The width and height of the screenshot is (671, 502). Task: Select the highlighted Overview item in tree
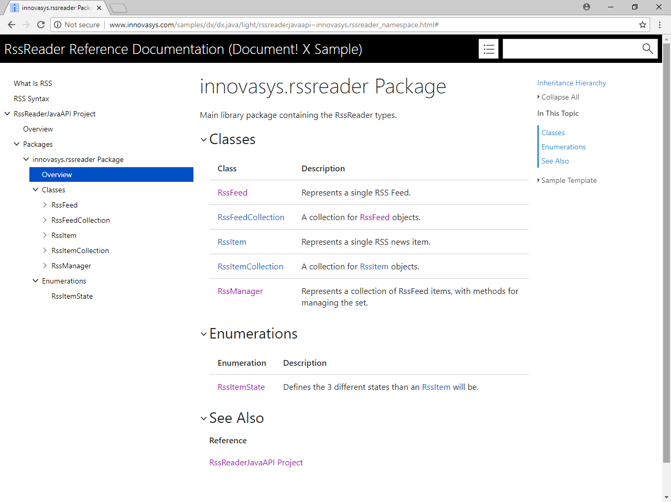(57, 174)
